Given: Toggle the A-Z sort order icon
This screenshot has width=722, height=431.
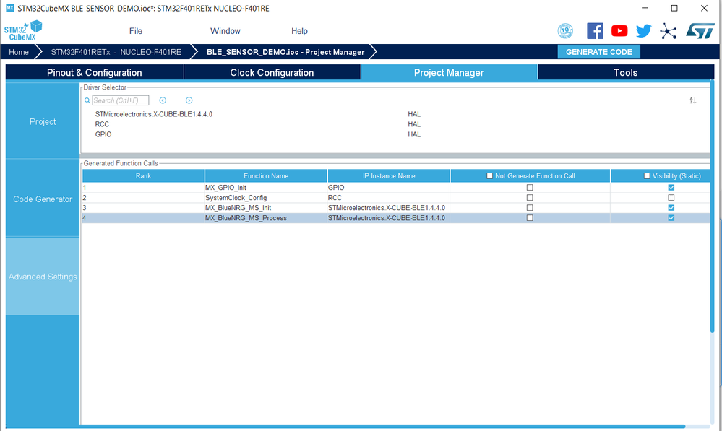Looking at the screenshot, I should pyautogui.click(x=692, y=100).
